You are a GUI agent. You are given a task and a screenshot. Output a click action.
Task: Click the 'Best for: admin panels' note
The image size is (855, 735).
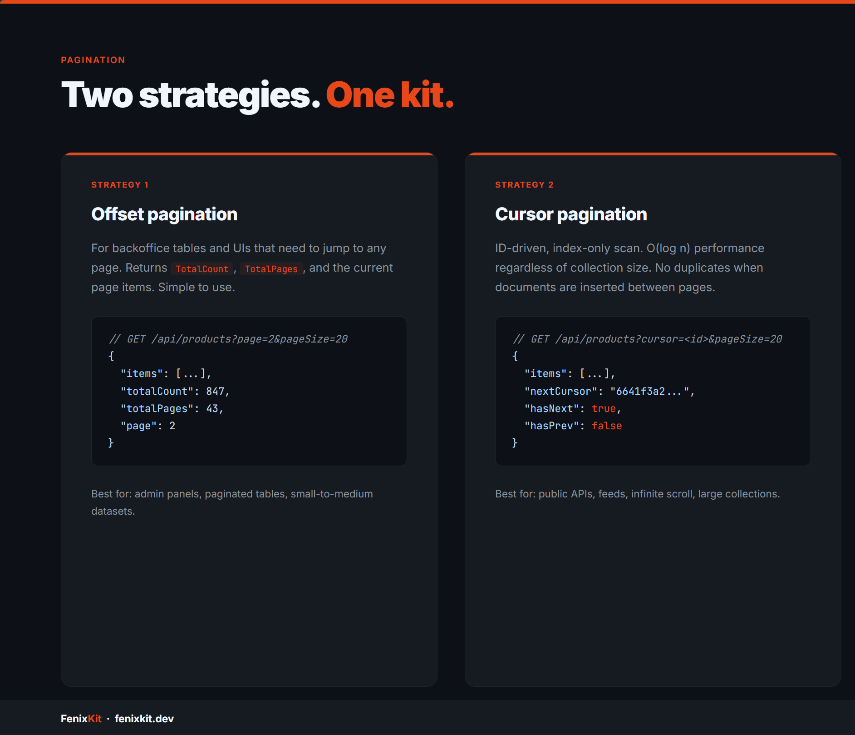[x=232, y=502]
